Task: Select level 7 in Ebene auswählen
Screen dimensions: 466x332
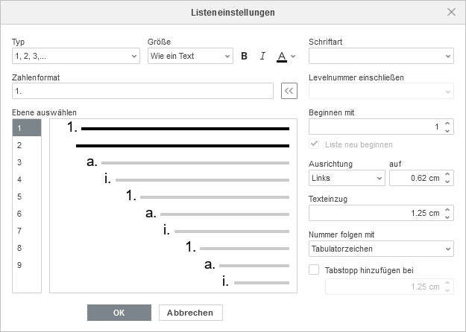Action: coord(27,231)
